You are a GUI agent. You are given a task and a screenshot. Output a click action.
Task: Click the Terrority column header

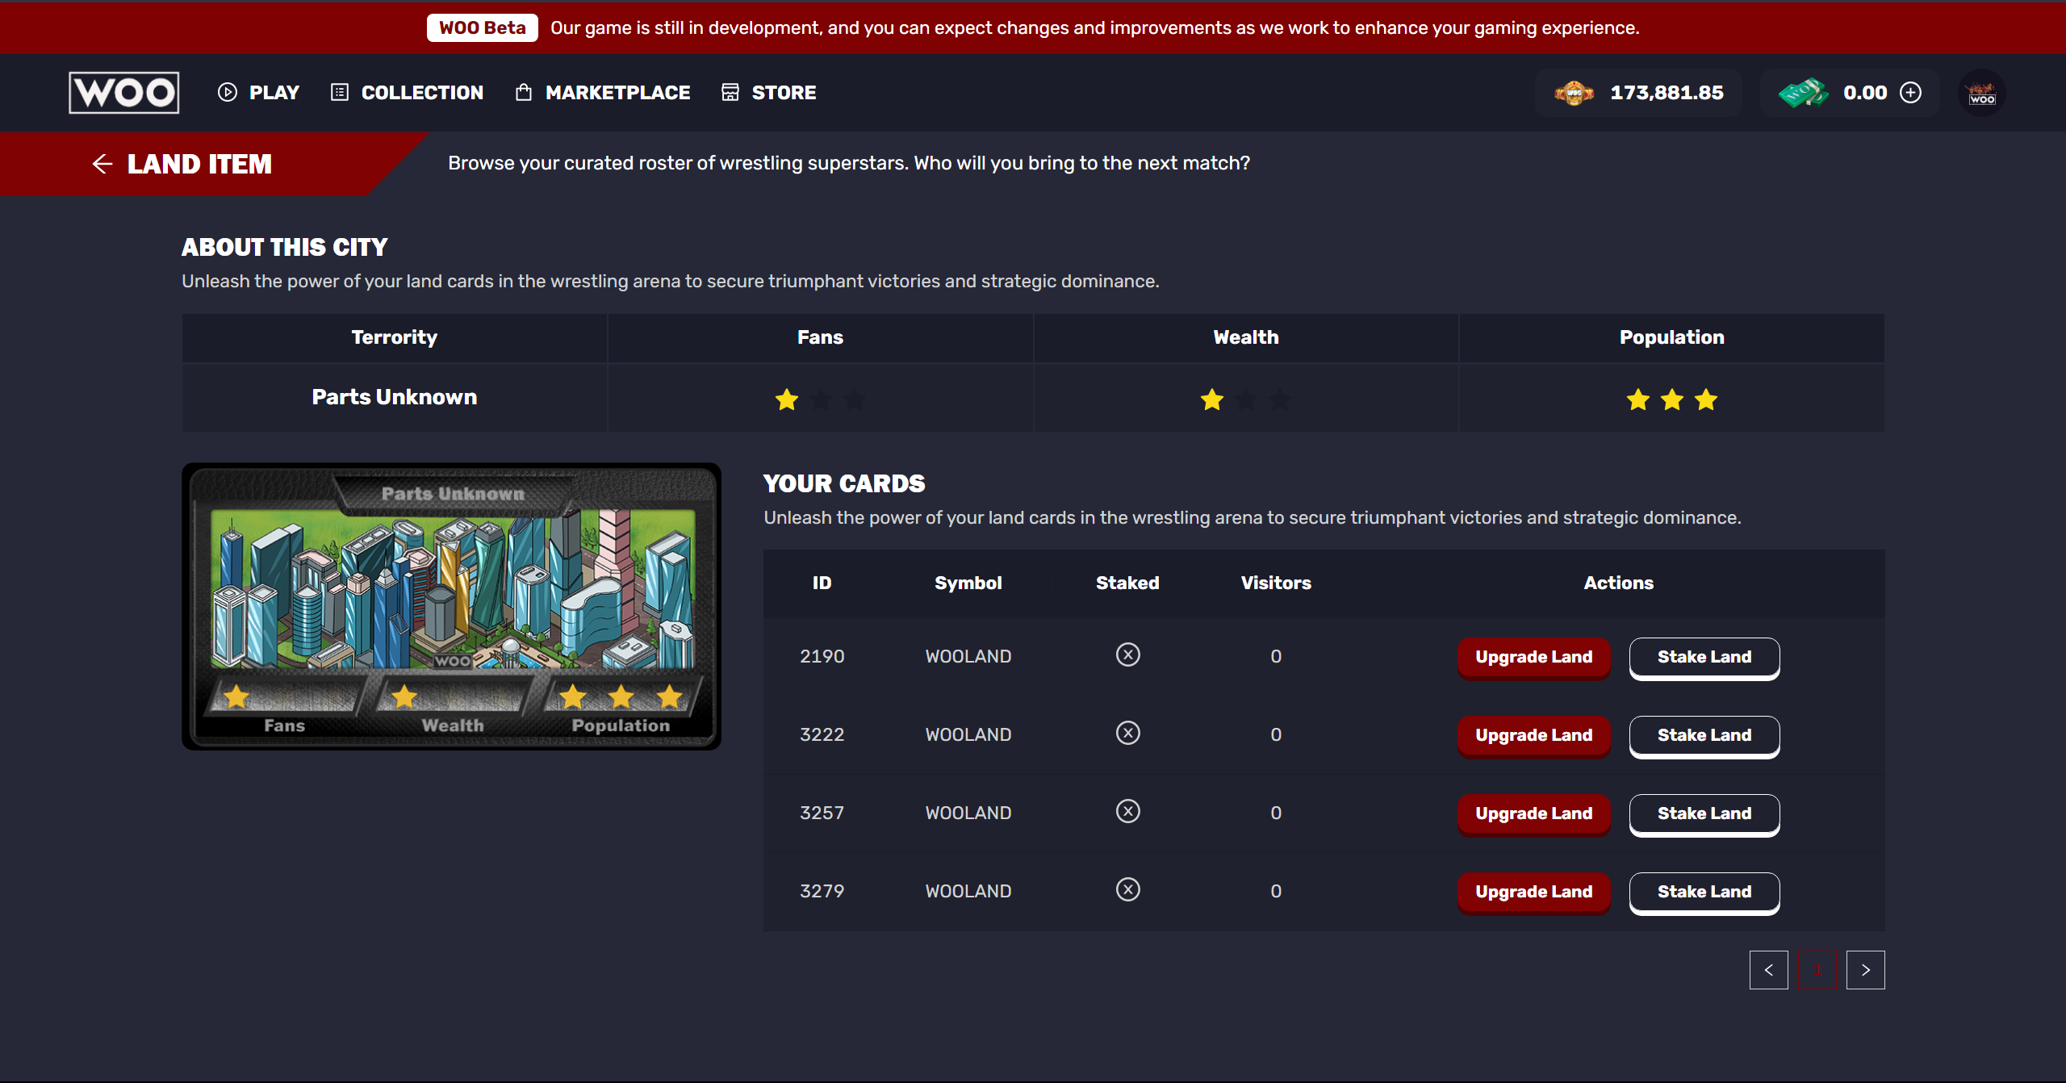(x=395, y=337)
